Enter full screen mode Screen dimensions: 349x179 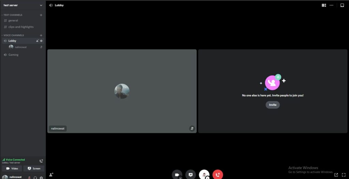point(344,175)
